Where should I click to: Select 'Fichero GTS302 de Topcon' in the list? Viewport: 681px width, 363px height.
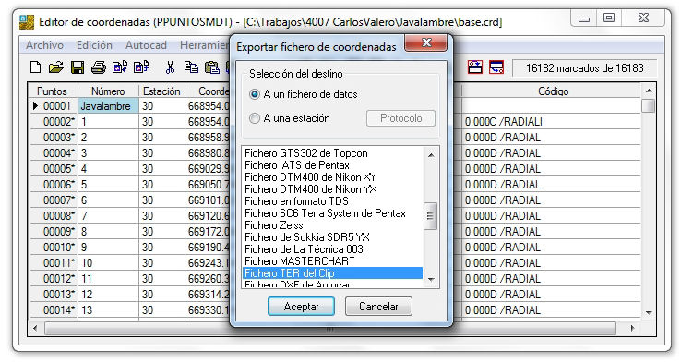click(x=332, y=153)
